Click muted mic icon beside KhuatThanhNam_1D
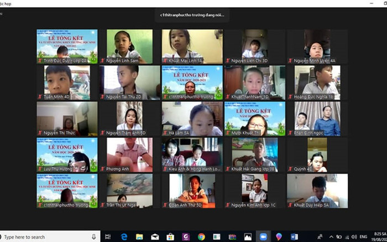The width and height of the screenshot is (387, 242). (x=228, y=97)
